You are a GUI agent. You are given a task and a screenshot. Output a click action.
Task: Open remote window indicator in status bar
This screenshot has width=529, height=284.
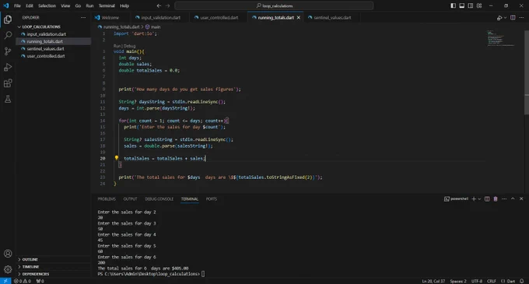tap(5, 281)
